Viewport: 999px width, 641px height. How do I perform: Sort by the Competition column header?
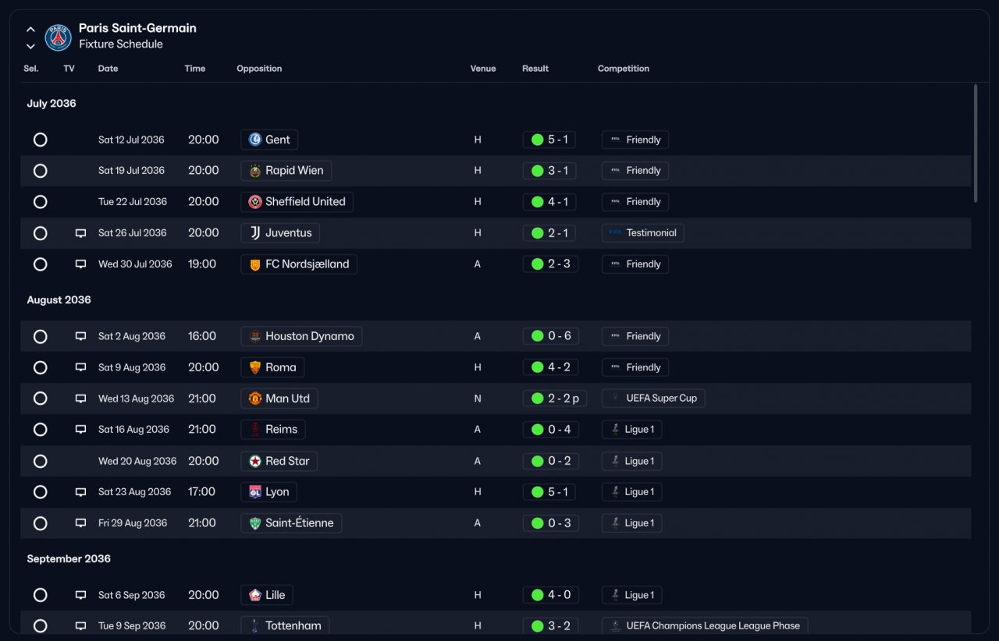[x=624, y=69]
